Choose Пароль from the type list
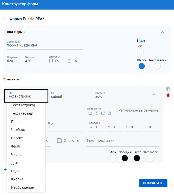 (x=17, y=122)
